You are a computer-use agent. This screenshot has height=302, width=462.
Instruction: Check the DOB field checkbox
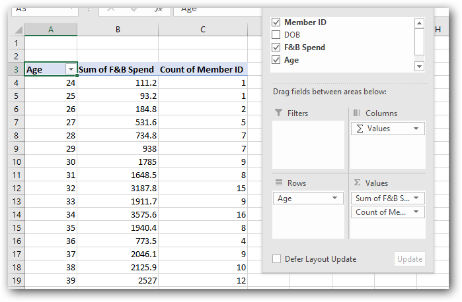[276, 35]
